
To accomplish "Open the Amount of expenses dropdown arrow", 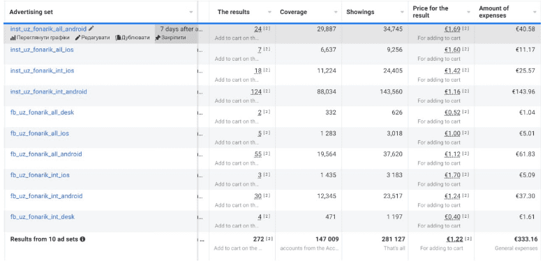I will coord(535,12).
